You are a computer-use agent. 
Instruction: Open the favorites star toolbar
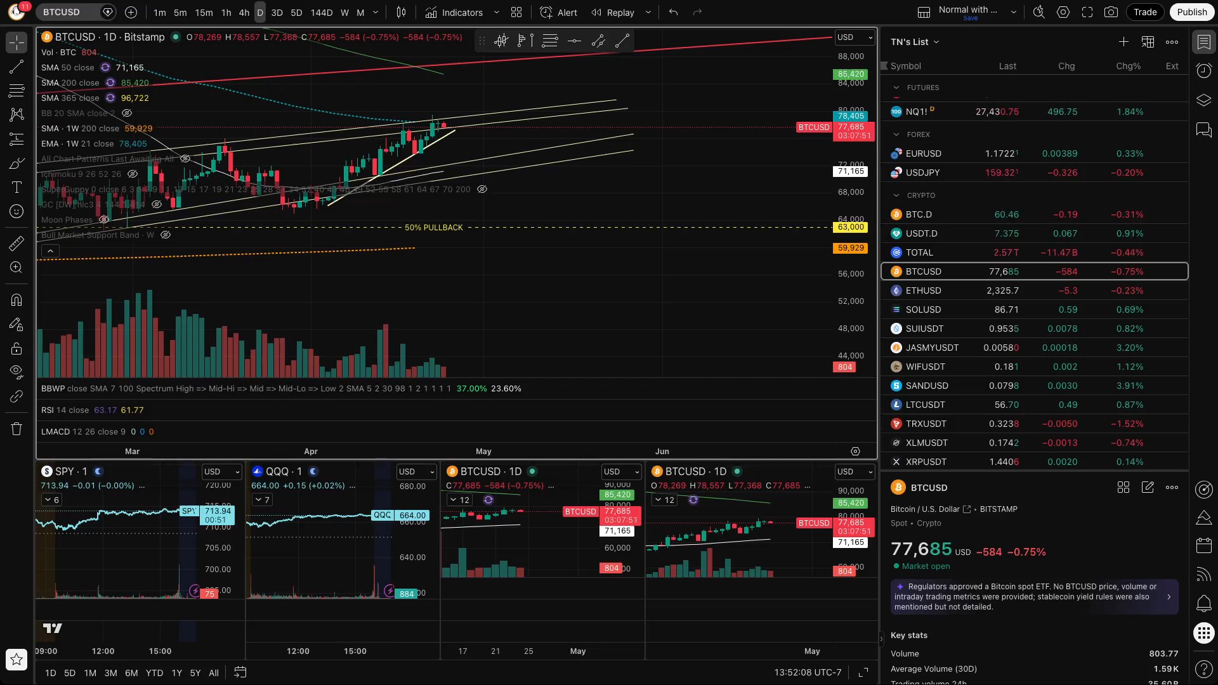click(16, 660)
